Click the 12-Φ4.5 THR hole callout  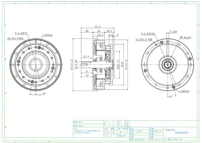144,39
